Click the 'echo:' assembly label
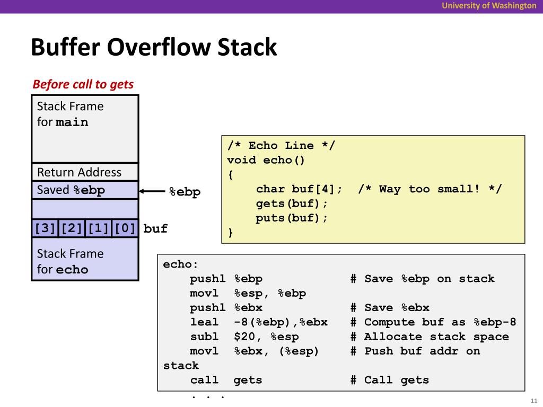Screen dimensions: 543x407 click(x=180, y=264)
